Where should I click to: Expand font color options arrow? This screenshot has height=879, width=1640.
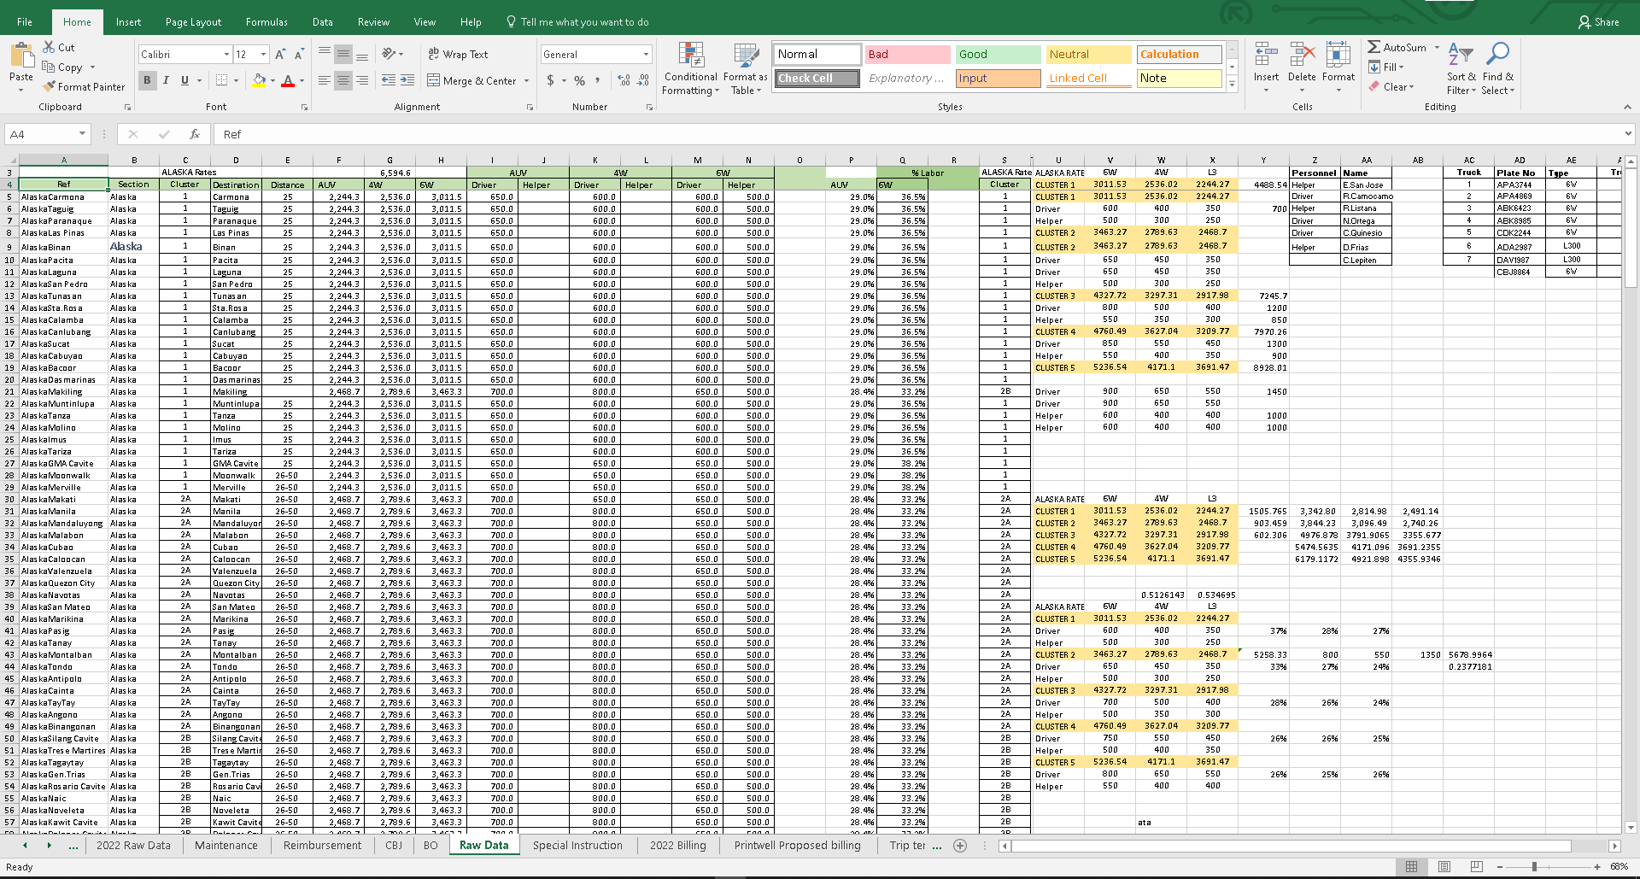tap(302, 80)
